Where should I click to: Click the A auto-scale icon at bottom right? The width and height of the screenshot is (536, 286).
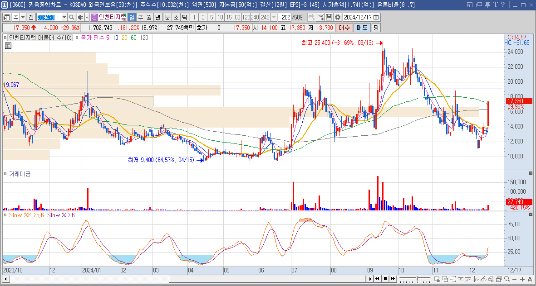(x=530, y=279)
